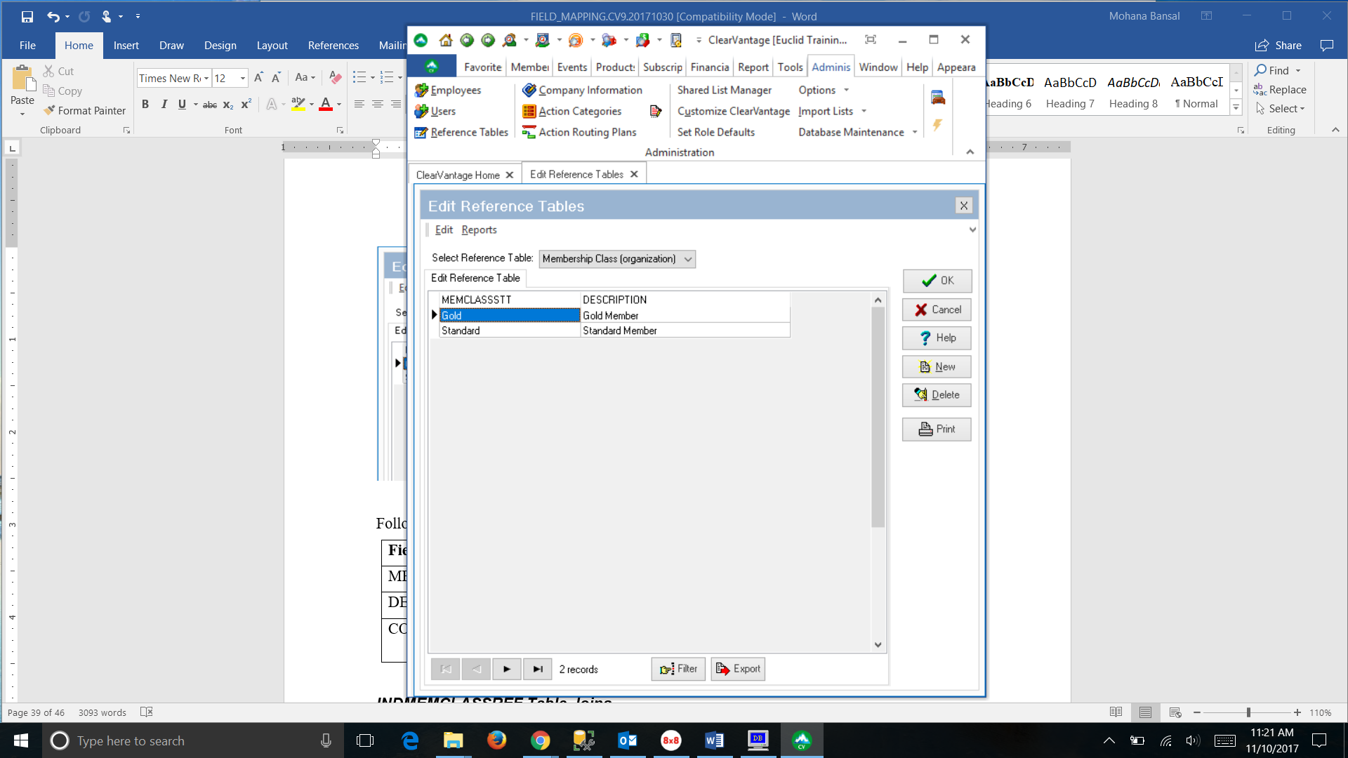Viewport: 1348px width, 758px height.
Task: Apply Bold formatting in Word
Action: pyautogui.click(x=145, y=104)
